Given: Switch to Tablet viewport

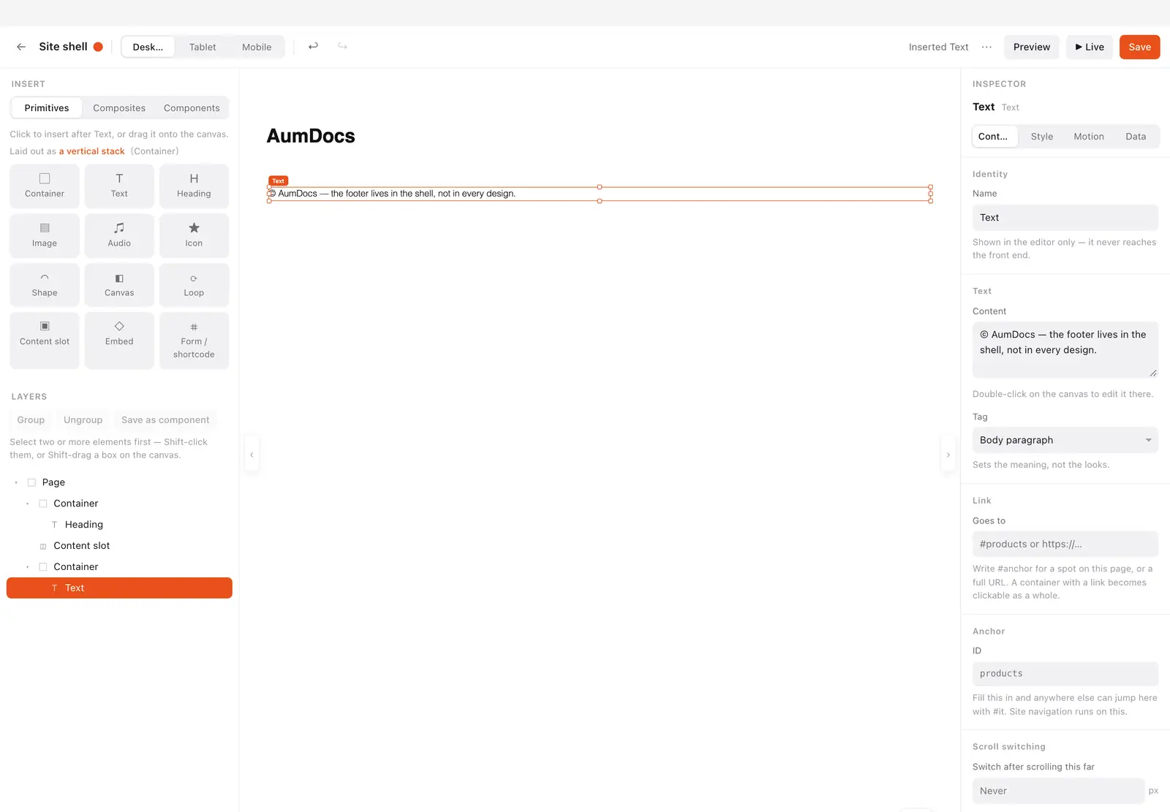Looking at the screenshot, I should pyautogui.click(x=203, y=47).
